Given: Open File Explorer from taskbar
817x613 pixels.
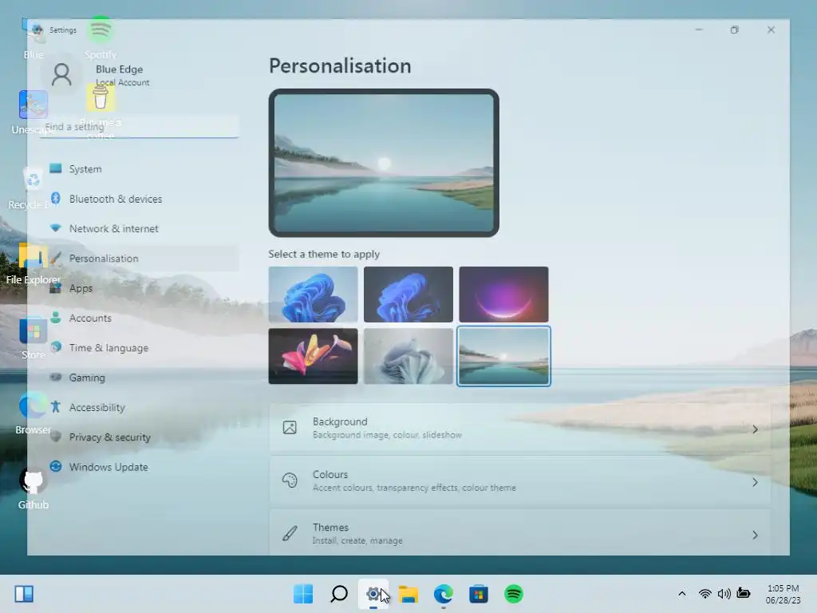Looking at the screenshot, I should [x=408, y=594].
